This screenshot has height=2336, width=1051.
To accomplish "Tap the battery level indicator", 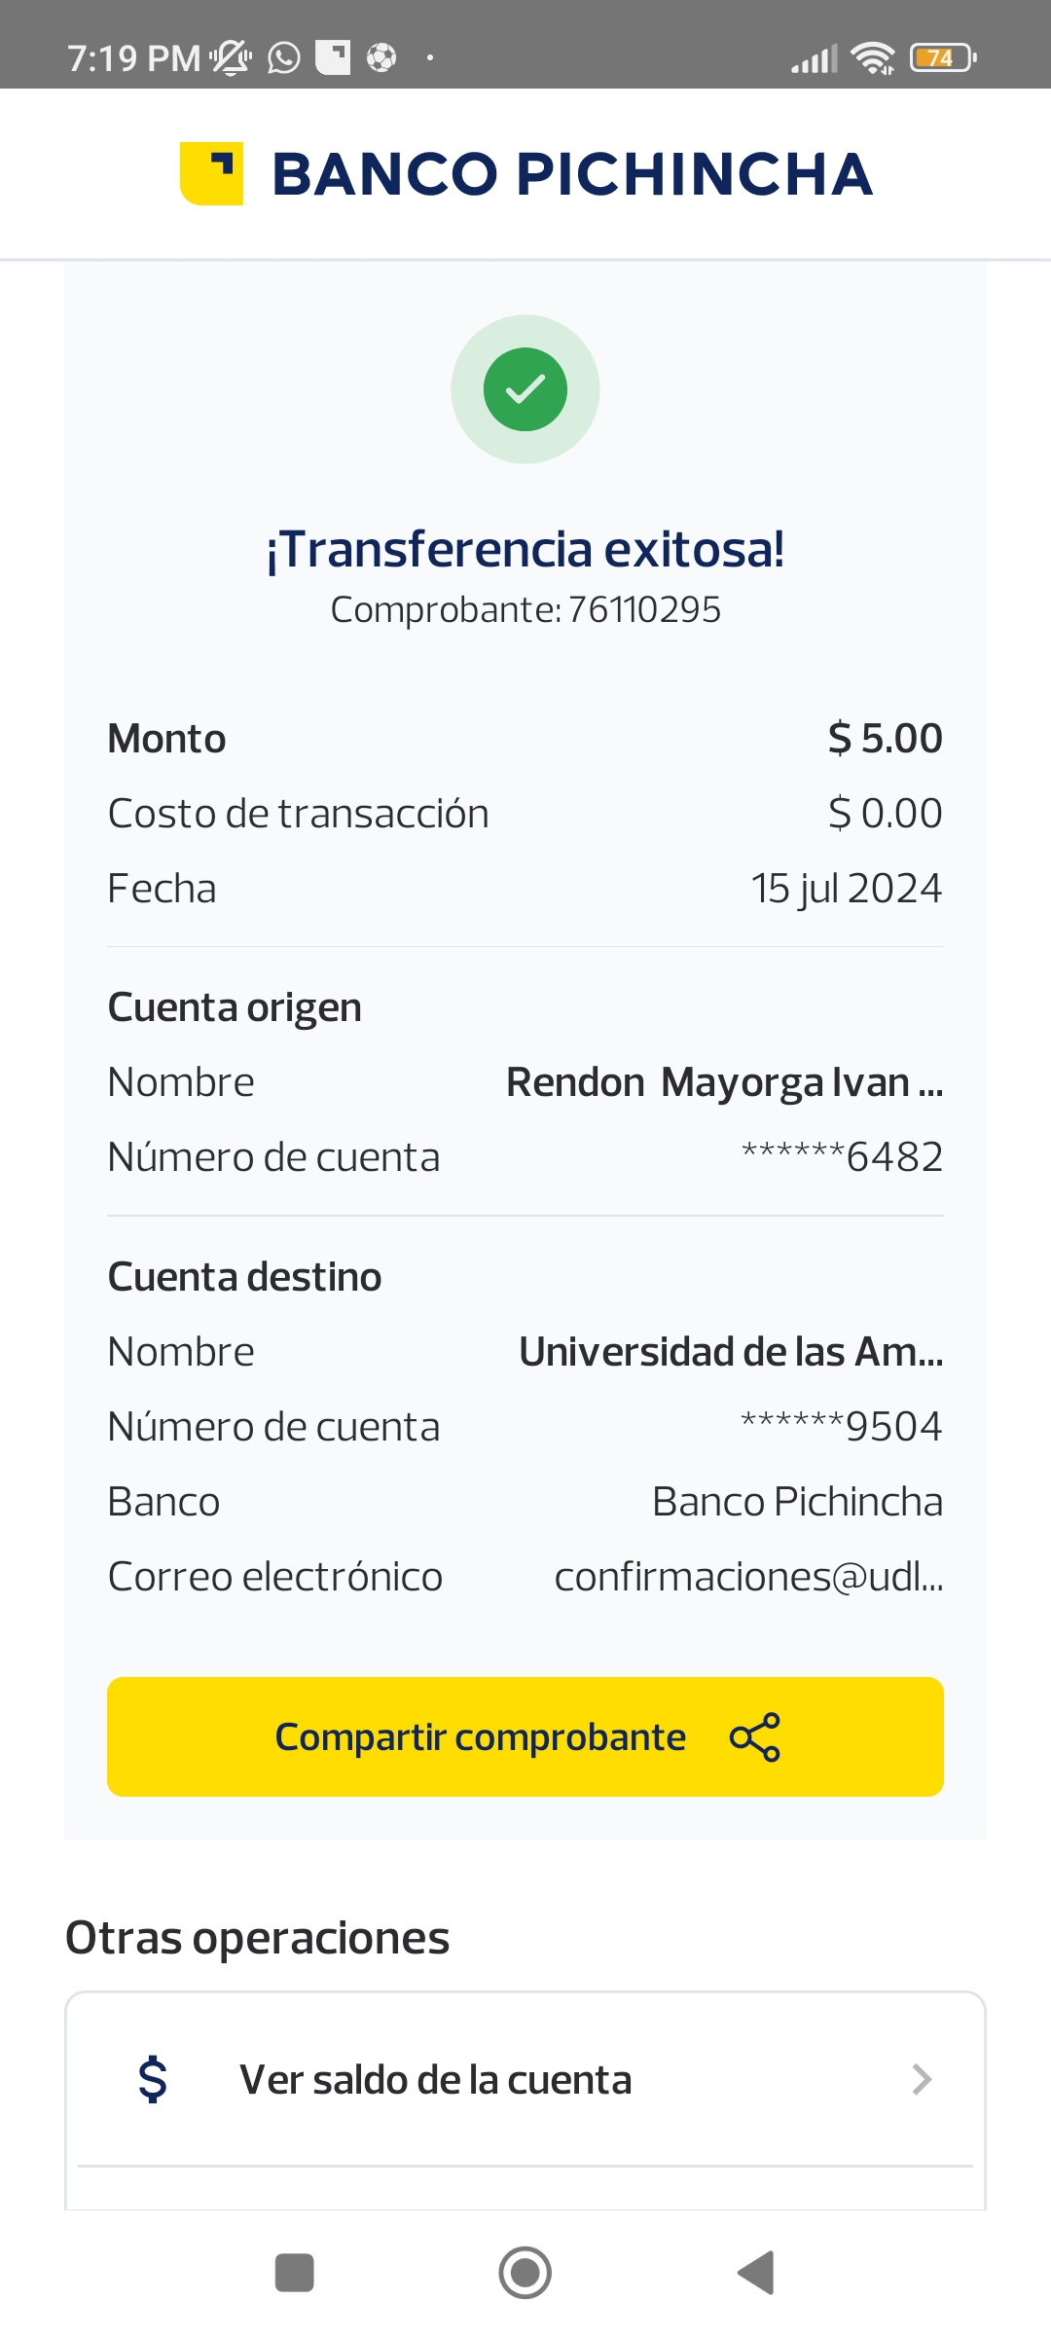I will 942,58.
